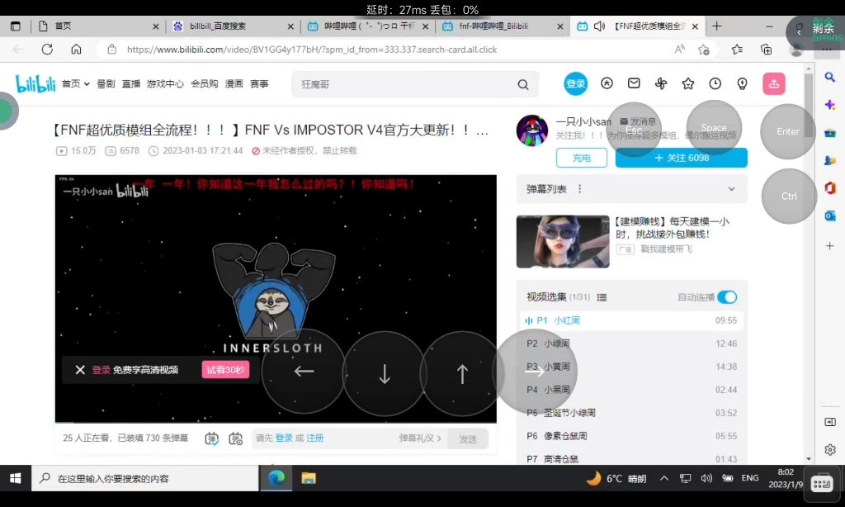845x507 pixels.
Task: Open the message envelope icon
Action: [x=634, y=83]
